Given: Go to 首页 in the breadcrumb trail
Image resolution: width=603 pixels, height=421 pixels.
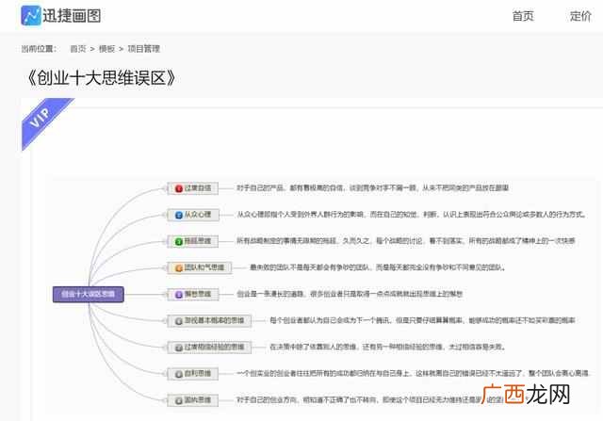Looking at the screenshot, I should [x=78, y=49].
